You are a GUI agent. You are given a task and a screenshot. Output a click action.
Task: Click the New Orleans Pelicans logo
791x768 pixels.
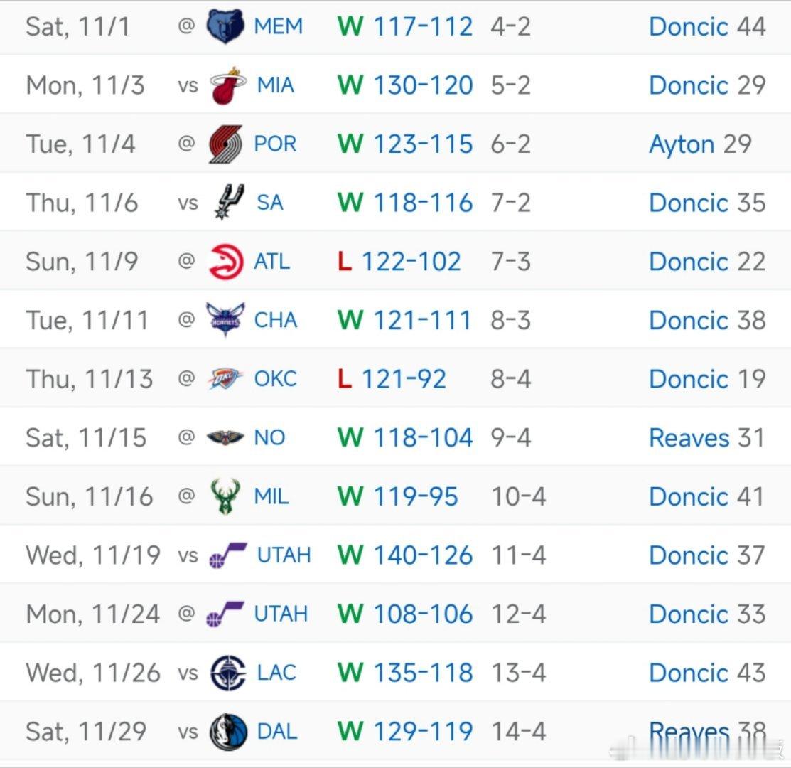pyautogui.click(x=225, y=437)
